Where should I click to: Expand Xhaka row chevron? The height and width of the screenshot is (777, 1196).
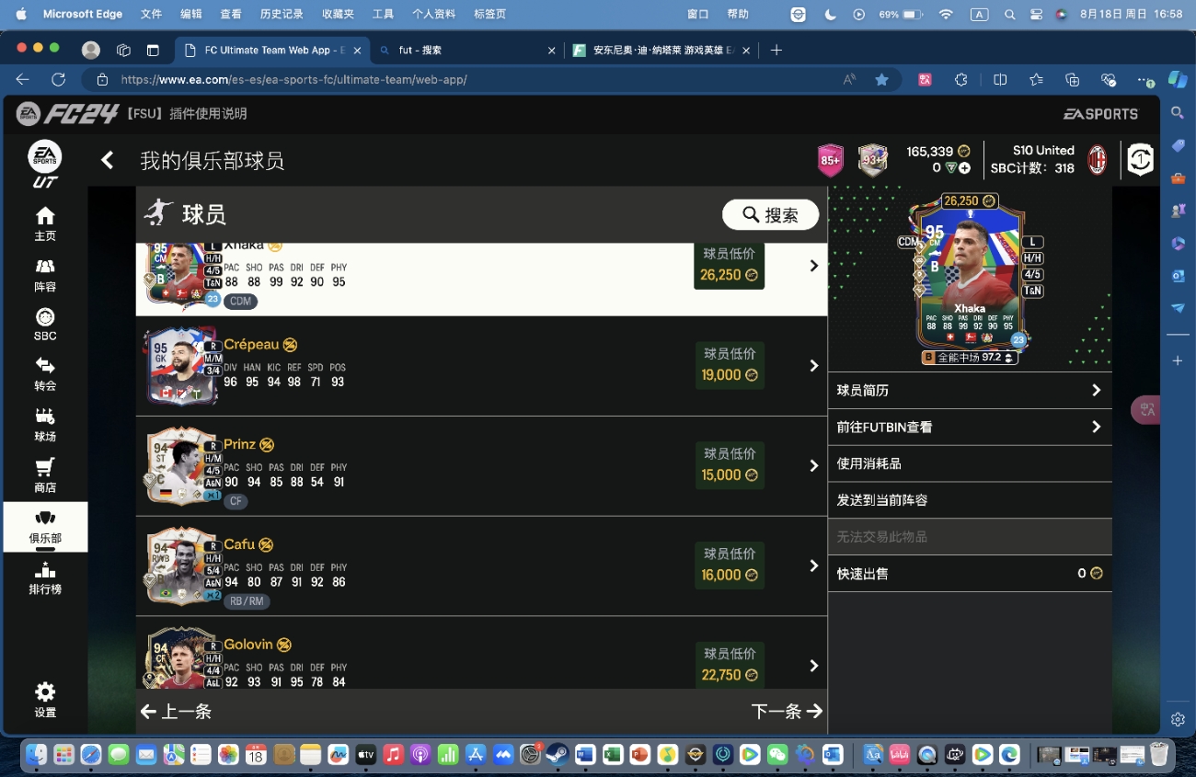[813, 266]
